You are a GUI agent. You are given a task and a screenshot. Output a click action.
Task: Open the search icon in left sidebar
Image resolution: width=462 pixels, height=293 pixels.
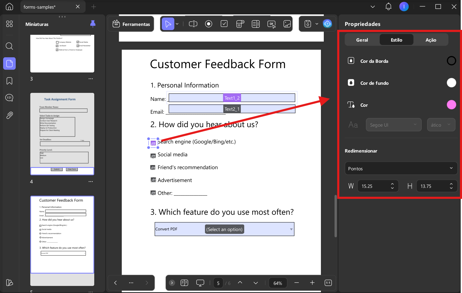click(x=9, y=46)
